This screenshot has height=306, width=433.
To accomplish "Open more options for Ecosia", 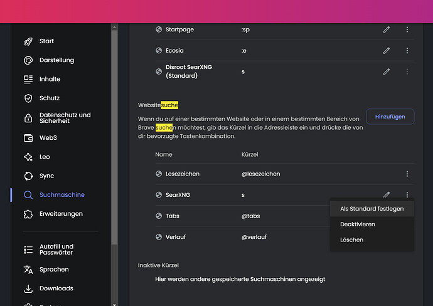I will 407,51.
